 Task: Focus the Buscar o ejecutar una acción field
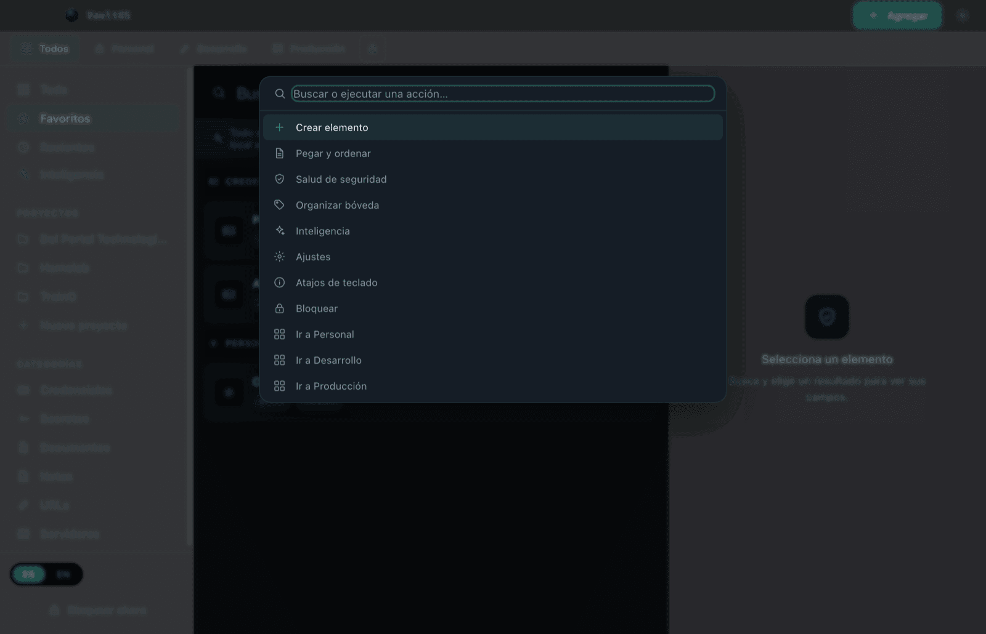pyautogui.click(x=503, y=94)
